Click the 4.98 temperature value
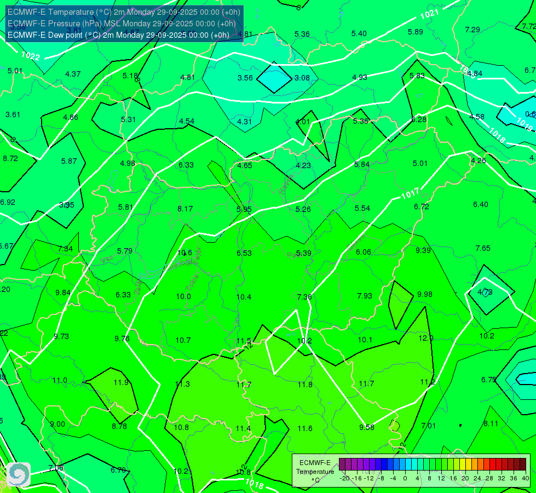536x493 pixels. click(x=128, y=164)
